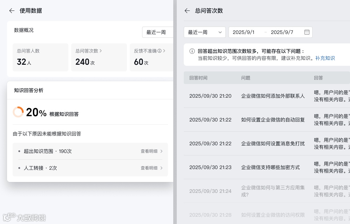
Task: Select row 企业微信如何添加外部联系人
Action: click(x=267, y=96)
